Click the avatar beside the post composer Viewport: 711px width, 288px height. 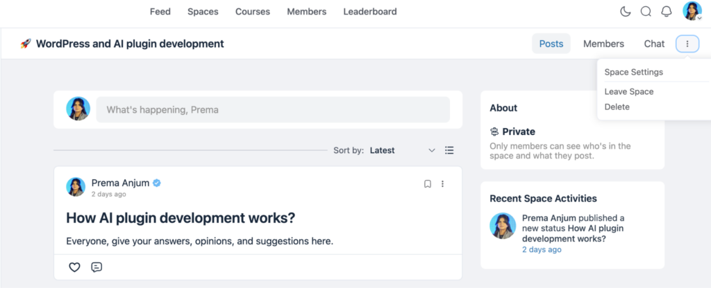pos(78,109)
